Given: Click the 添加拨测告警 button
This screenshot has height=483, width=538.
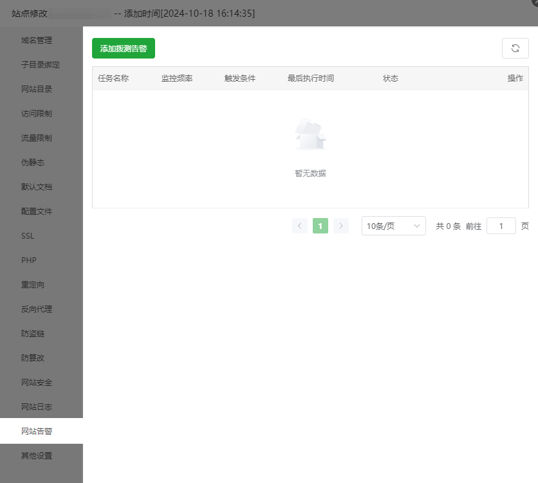Looking at the screenshot, I should pyautogui.click(x=124, y=48).
